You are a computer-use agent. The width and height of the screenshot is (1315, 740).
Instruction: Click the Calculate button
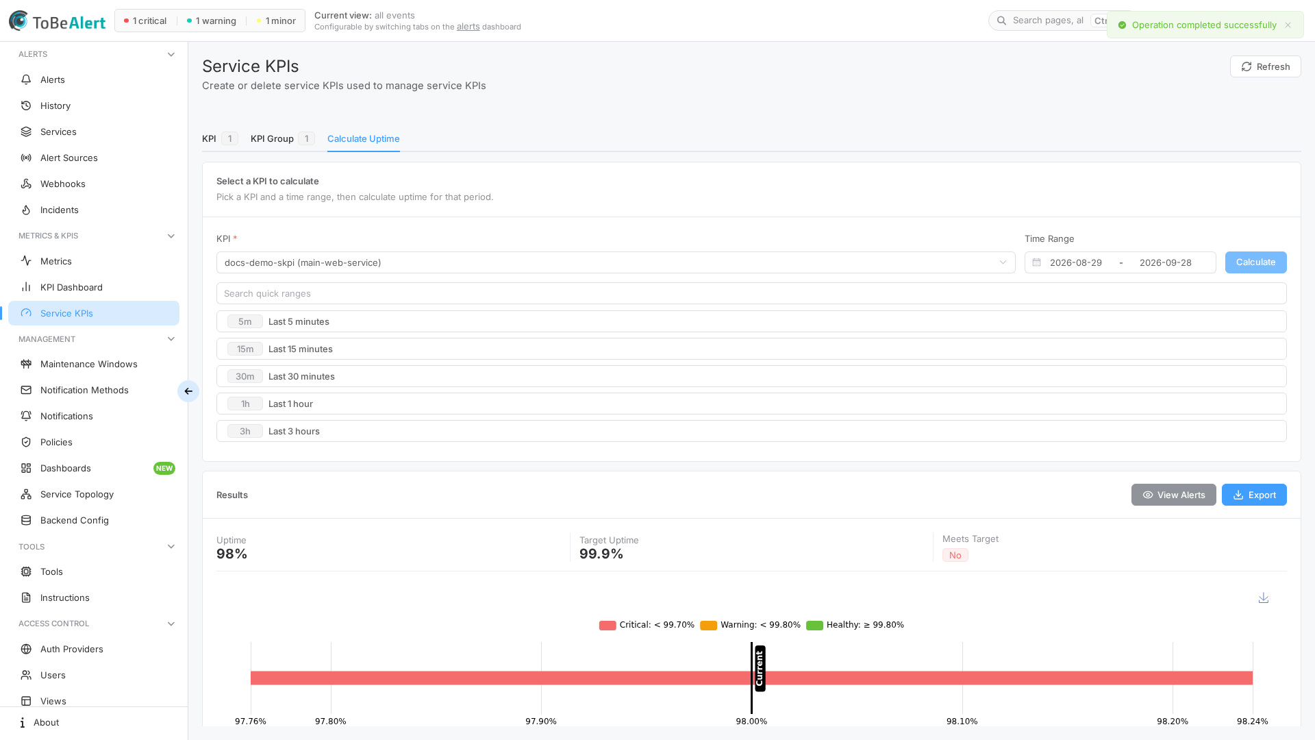tap(1255, 262)
